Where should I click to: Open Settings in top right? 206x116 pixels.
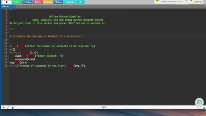pos(198,2)
